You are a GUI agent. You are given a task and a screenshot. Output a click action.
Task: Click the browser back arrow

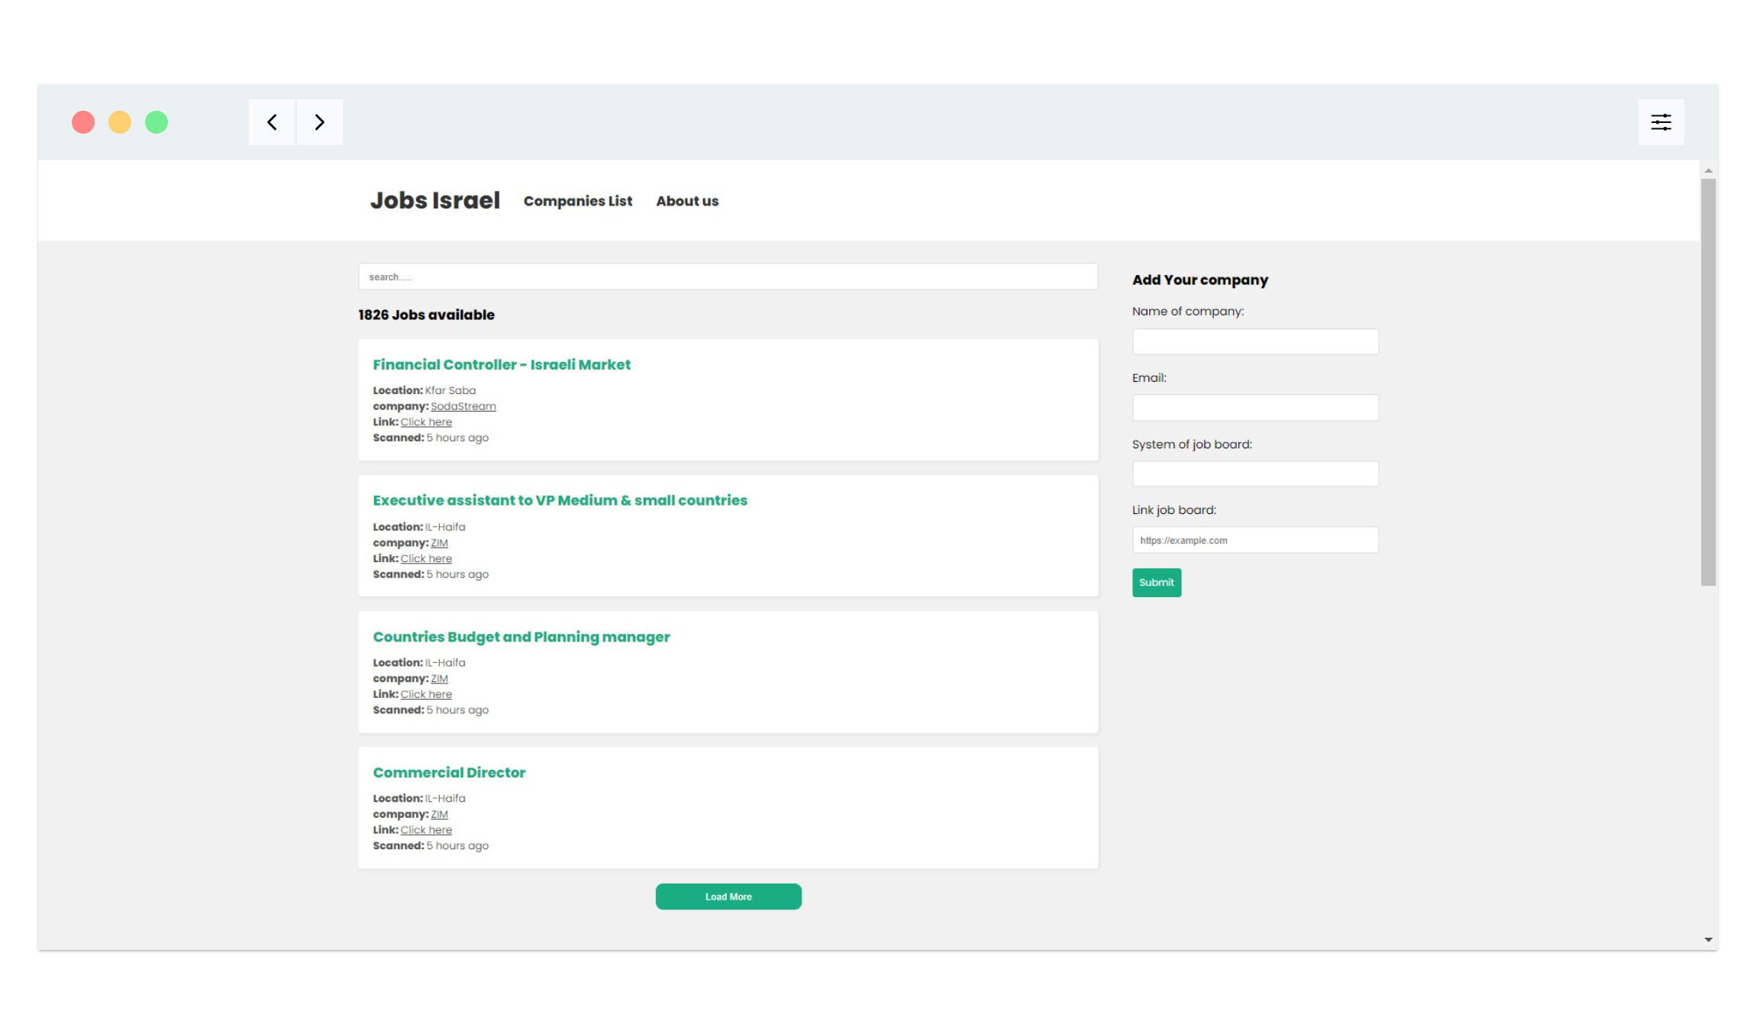270,122
